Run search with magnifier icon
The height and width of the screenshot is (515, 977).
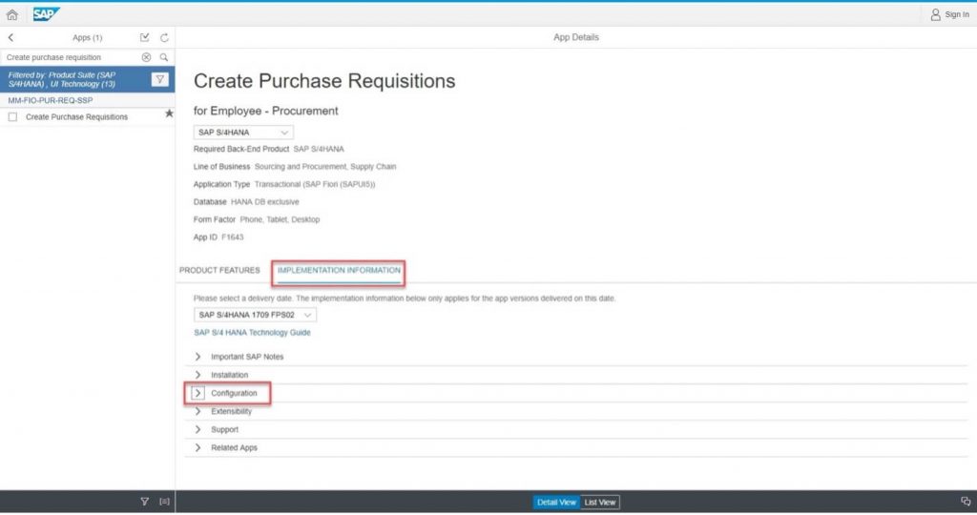coord(164,57)
